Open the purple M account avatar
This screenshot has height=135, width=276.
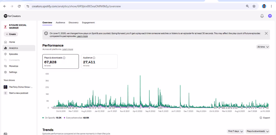pyautogui.click(x=270, y=16)
